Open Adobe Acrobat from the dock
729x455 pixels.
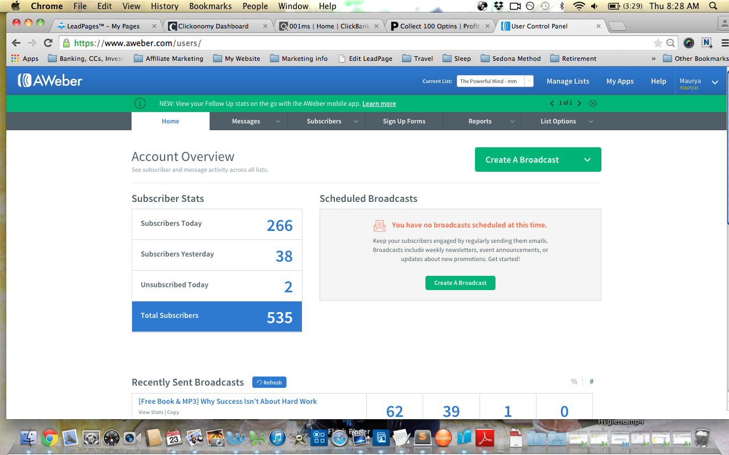pyautogui.click(x=484, y=437)
